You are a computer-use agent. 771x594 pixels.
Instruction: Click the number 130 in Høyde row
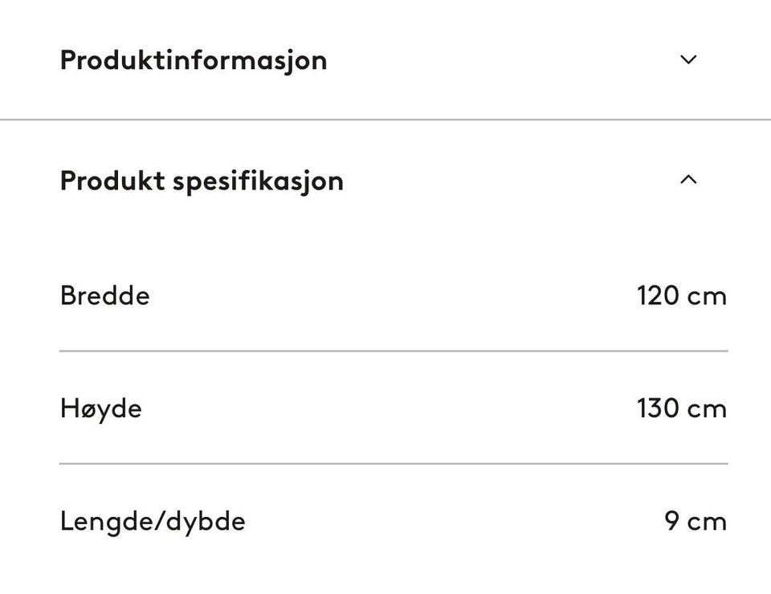coord(657,409)
